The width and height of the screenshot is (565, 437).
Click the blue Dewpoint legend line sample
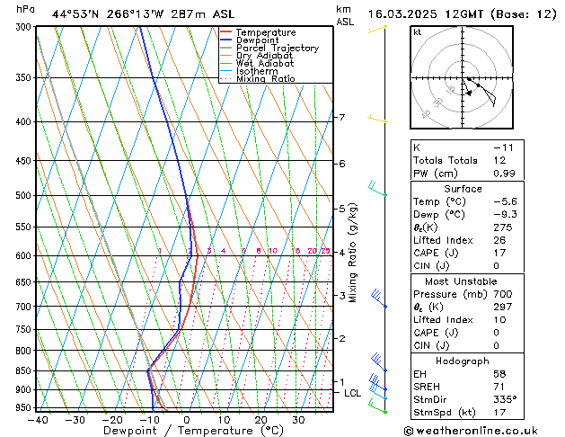(x=226, y=40)
